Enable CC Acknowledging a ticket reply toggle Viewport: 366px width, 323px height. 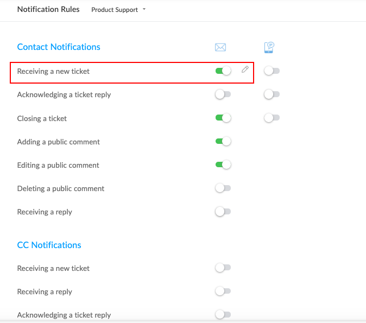coord(223,314)
